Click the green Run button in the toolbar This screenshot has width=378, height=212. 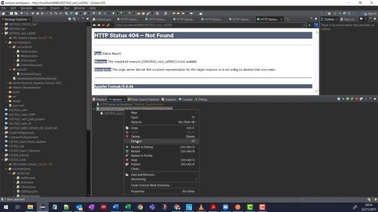(x=113, y=14)
